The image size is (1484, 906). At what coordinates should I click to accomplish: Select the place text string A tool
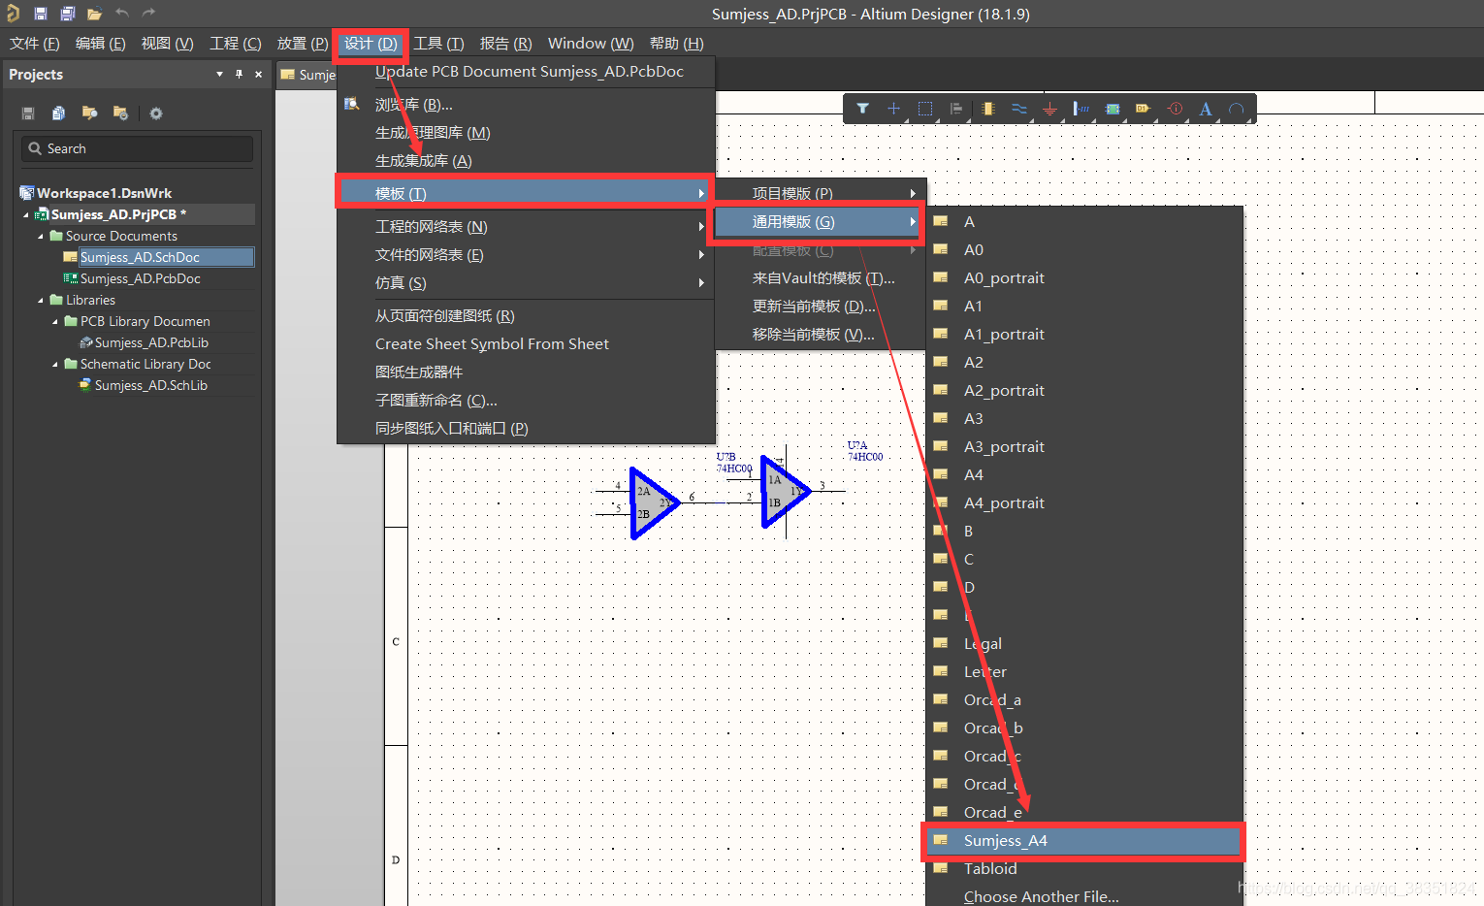tap(1206, 109)
